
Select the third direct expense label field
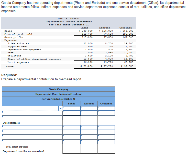pos(32,137)
